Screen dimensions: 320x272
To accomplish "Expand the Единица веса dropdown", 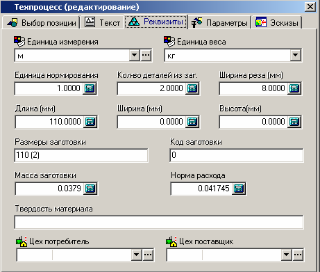I will [x=295, y=55].
